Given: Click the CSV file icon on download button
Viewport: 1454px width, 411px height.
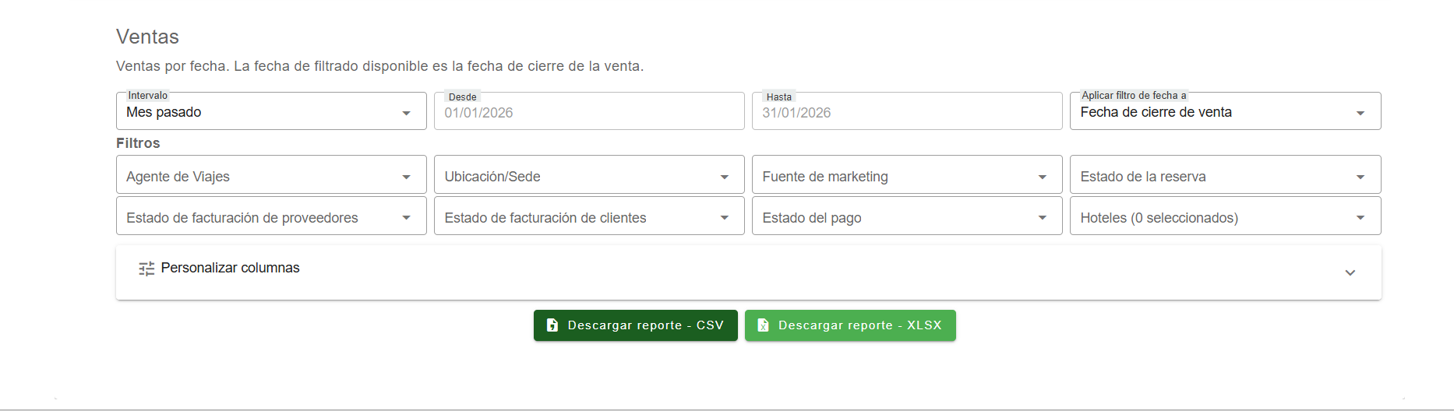Looking at the screenshot, I should [552, 325].
